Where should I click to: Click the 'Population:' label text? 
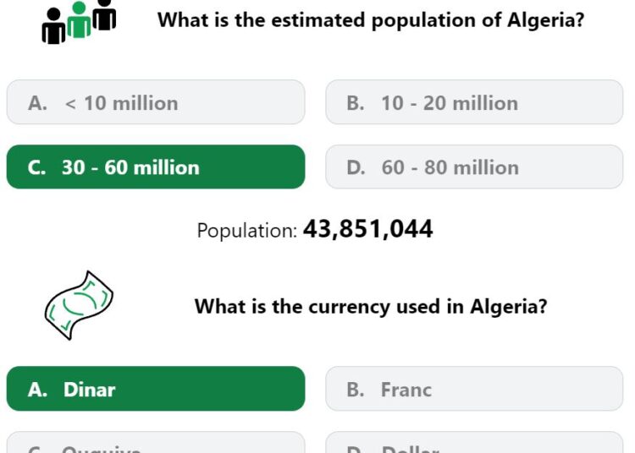(247, 231)
